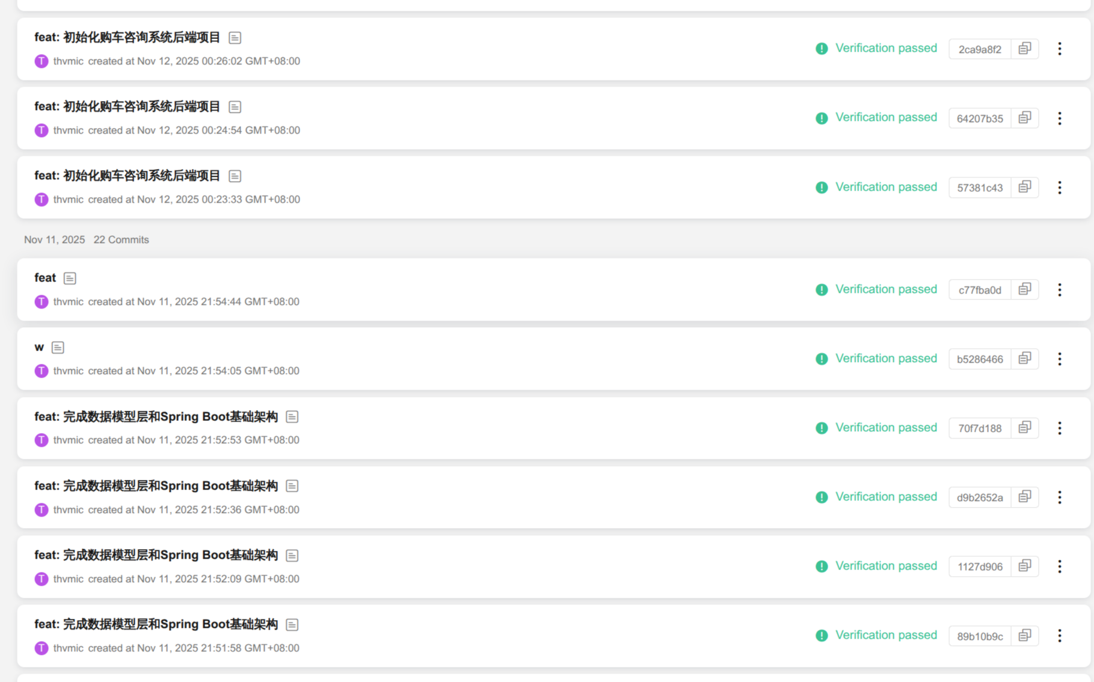Open commit title created at 00:23:33
Image resolution: width=1094 pixels, height=682 pixels.
[128, 176]
